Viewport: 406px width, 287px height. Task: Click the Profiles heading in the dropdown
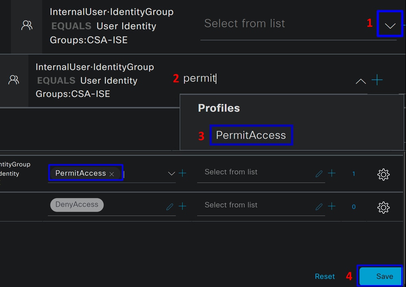coord(219,108)
